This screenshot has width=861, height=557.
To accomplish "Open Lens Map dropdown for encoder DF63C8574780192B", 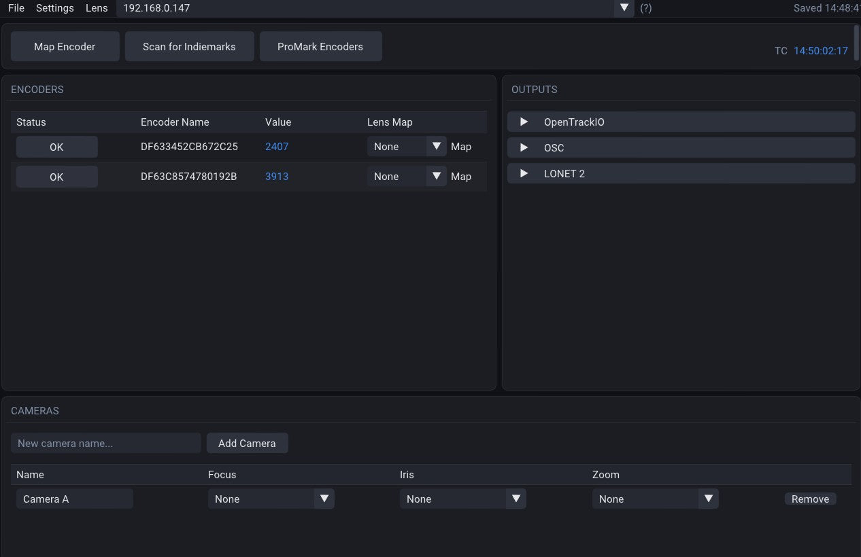I will [407, 177].
